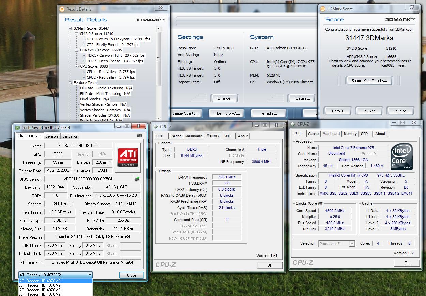
Task: Switch to the Validation tab in GPU-Z
Action: point(70,136)
